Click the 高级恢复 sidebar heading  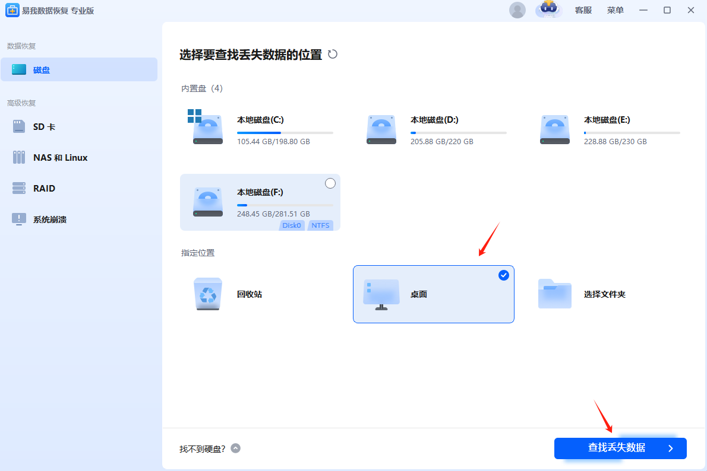coord(21,103)
